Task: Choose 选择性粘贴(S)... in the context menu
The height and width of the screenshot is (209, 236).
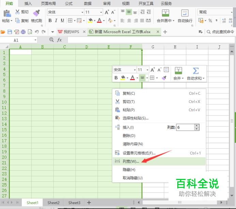Action: tap(159, 118)
